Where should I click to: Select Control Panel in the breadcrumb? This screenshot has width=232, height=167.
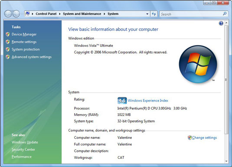46,14
